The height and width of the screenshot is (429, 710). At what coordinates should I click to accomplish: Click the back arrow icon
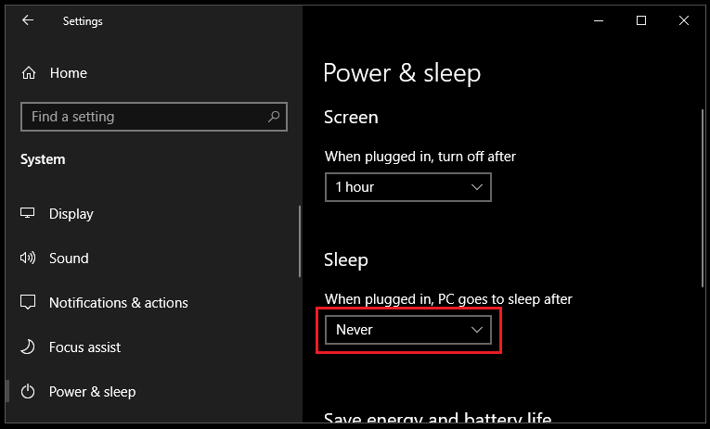[28, 20]
